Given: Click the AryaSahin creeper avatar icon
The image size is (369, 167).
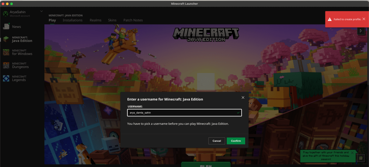Looking at the screenshot, I should click(x=5, y=14).
